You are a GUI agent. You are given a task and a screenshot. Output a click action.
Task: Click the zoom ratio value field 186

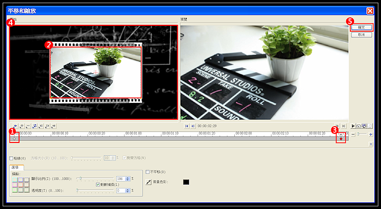click(121, 178)
